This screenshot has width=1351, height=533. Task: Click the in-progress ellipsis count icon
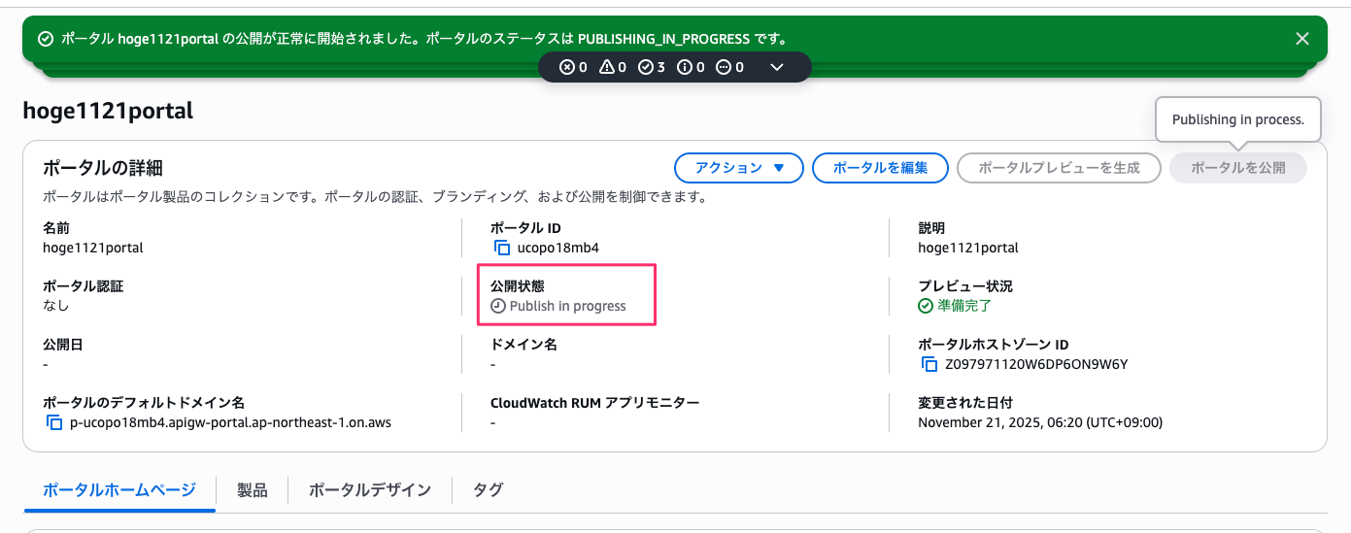click(724, 67)
